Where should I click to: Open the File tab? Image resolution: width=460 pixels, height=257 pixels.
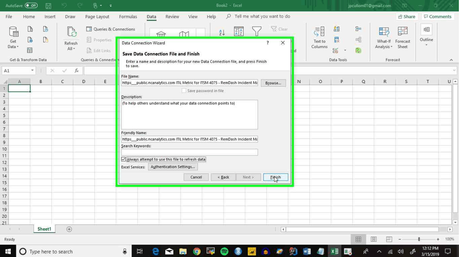(x=9, y=17)
